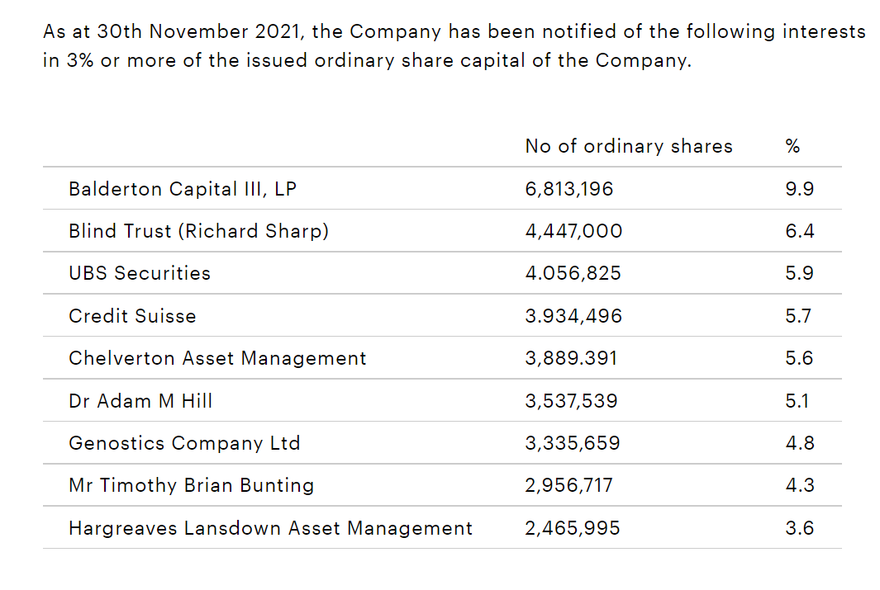Viewport: 880px width, 590px height.
Task: Select the Dr Adam M Hill entry
Action: tap(140, 401)
